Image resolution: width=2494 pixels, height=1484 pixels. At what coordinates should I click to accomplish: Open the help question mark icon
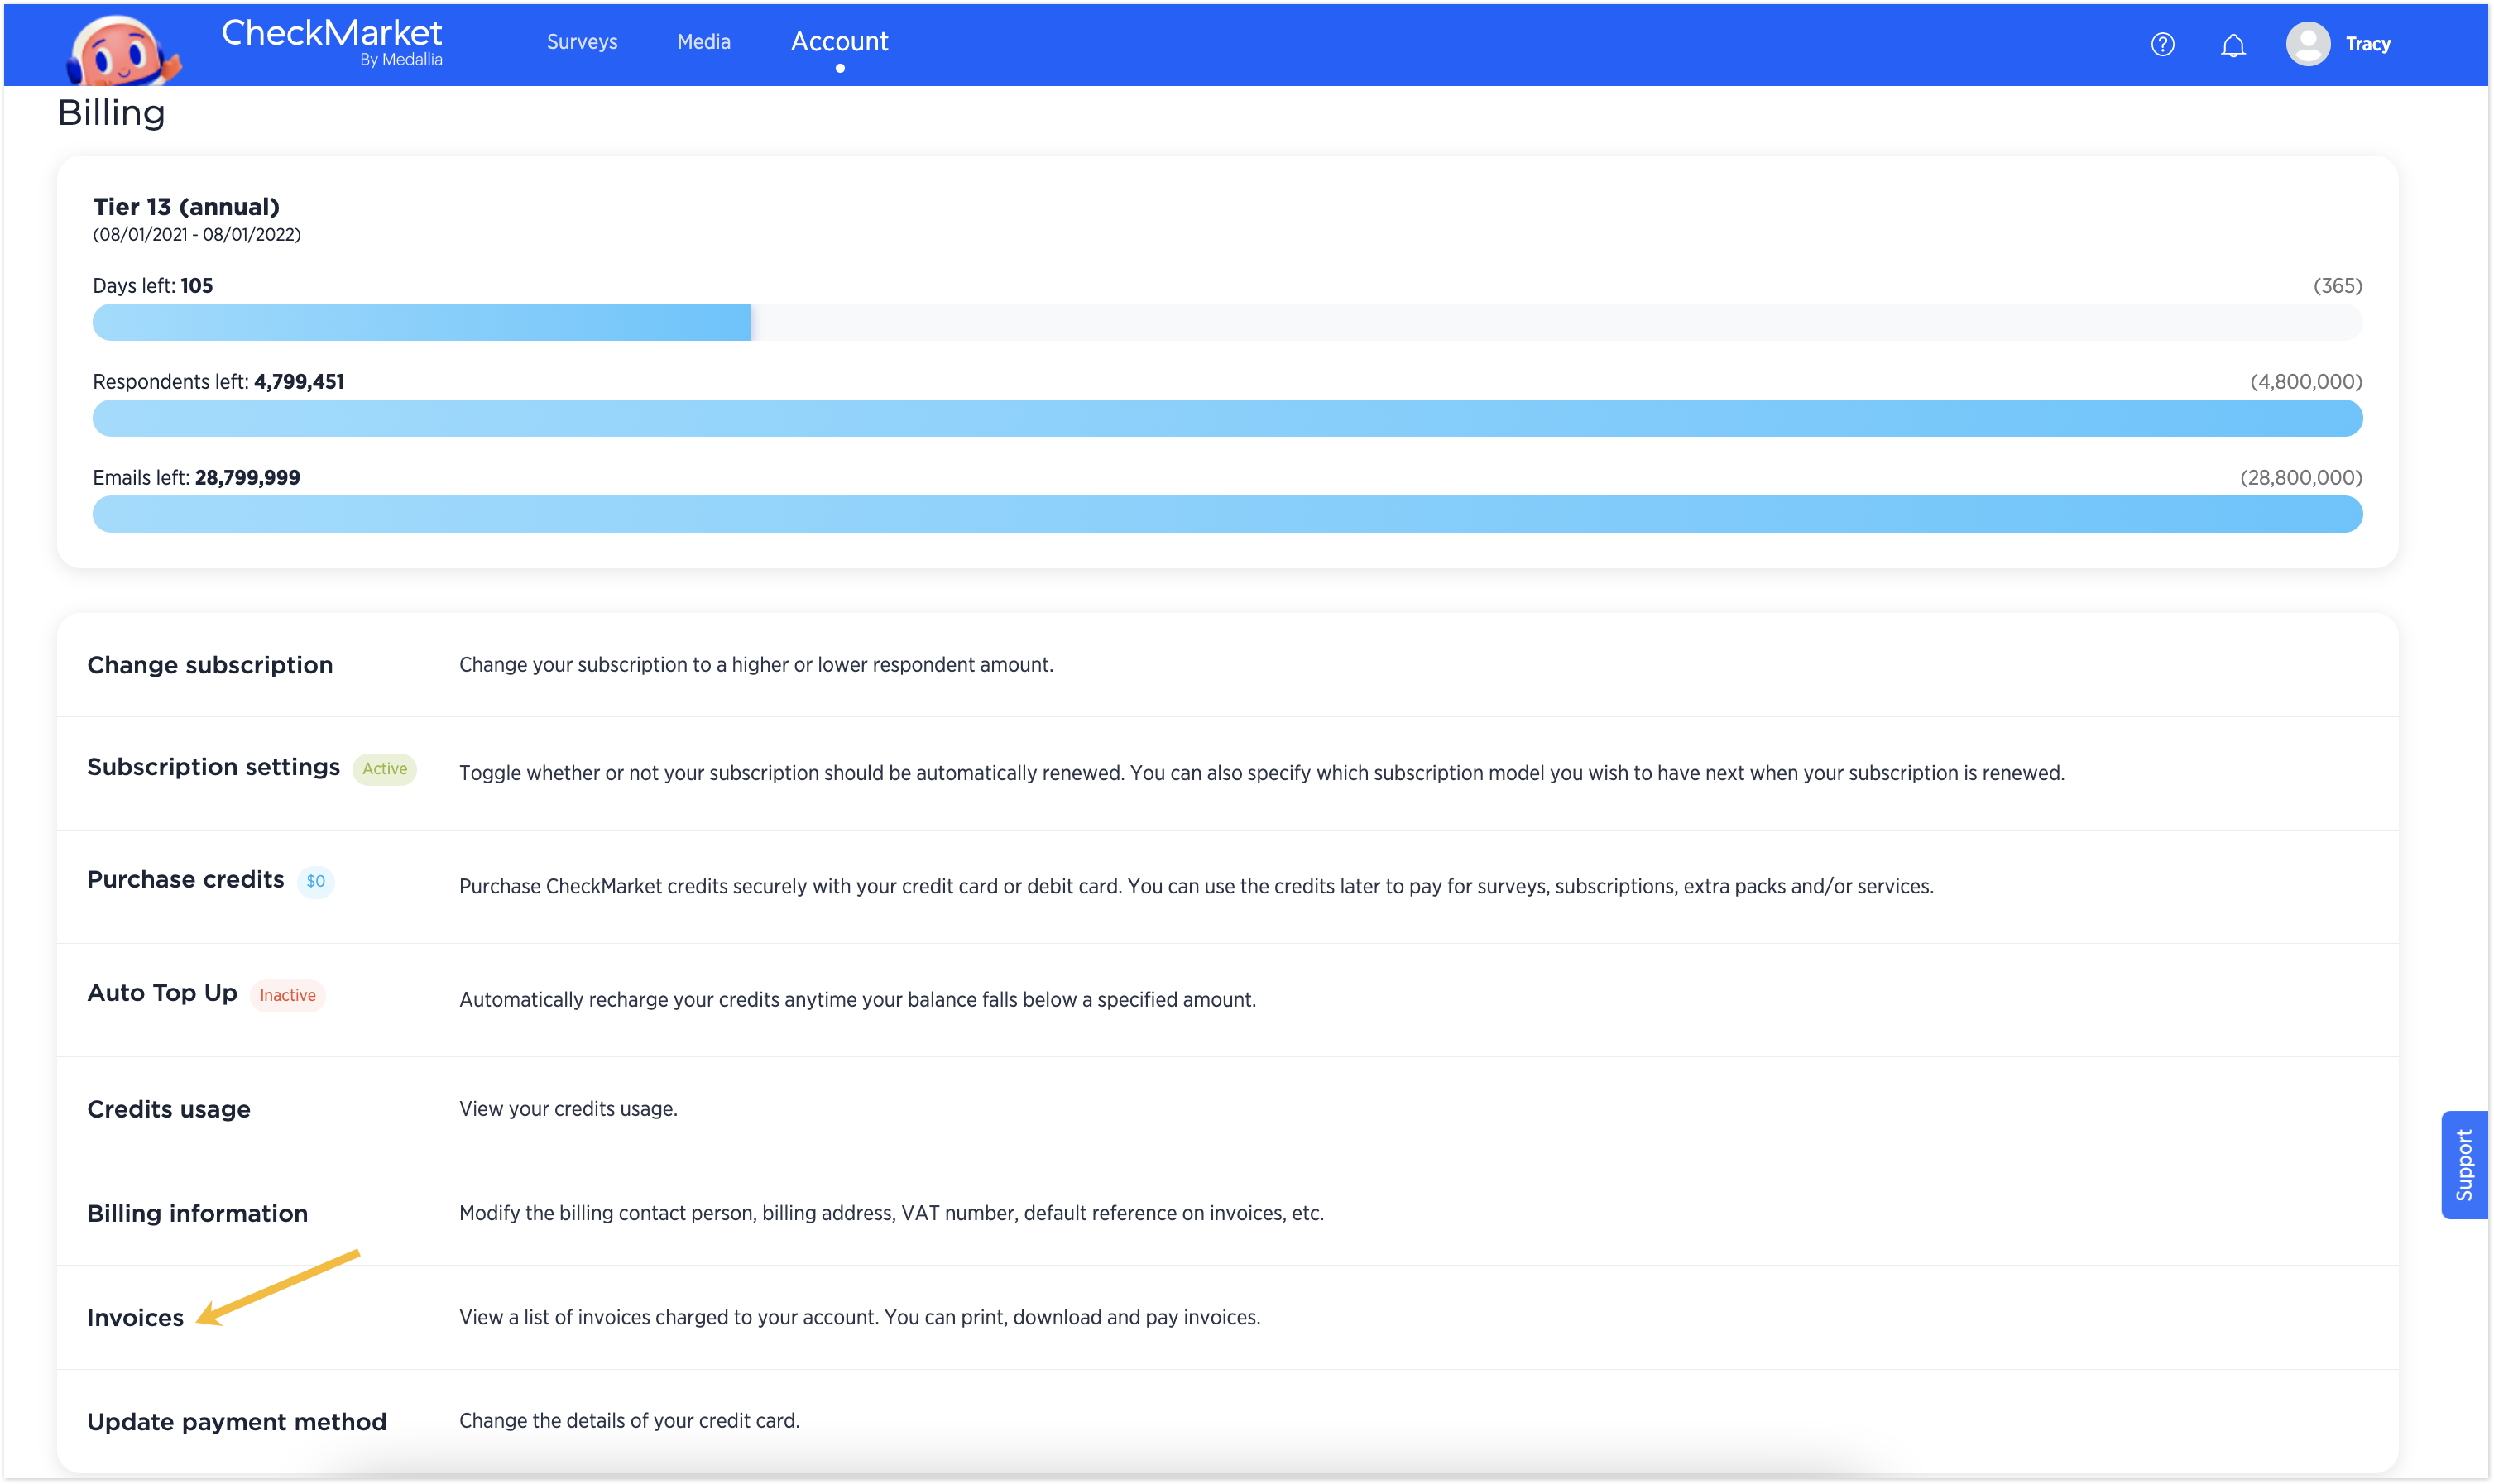(x=2162, y=44)
